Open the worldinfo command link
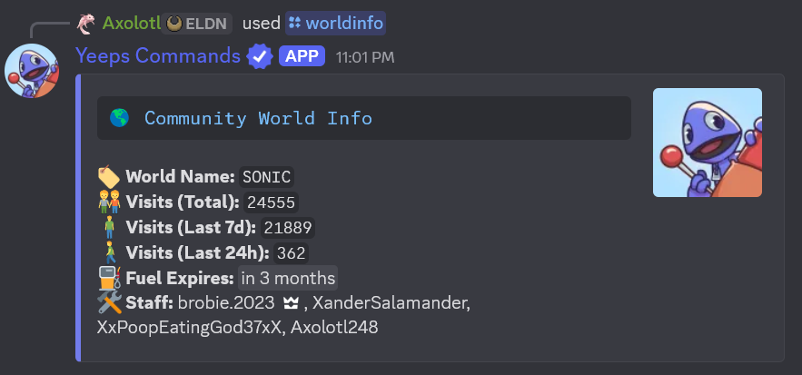Screen dimensions: 802x375 344,24
